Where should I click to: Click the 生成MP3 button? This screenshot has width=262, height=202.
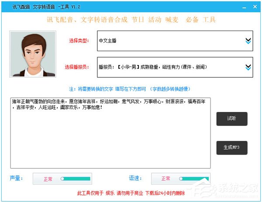(232, 148)
